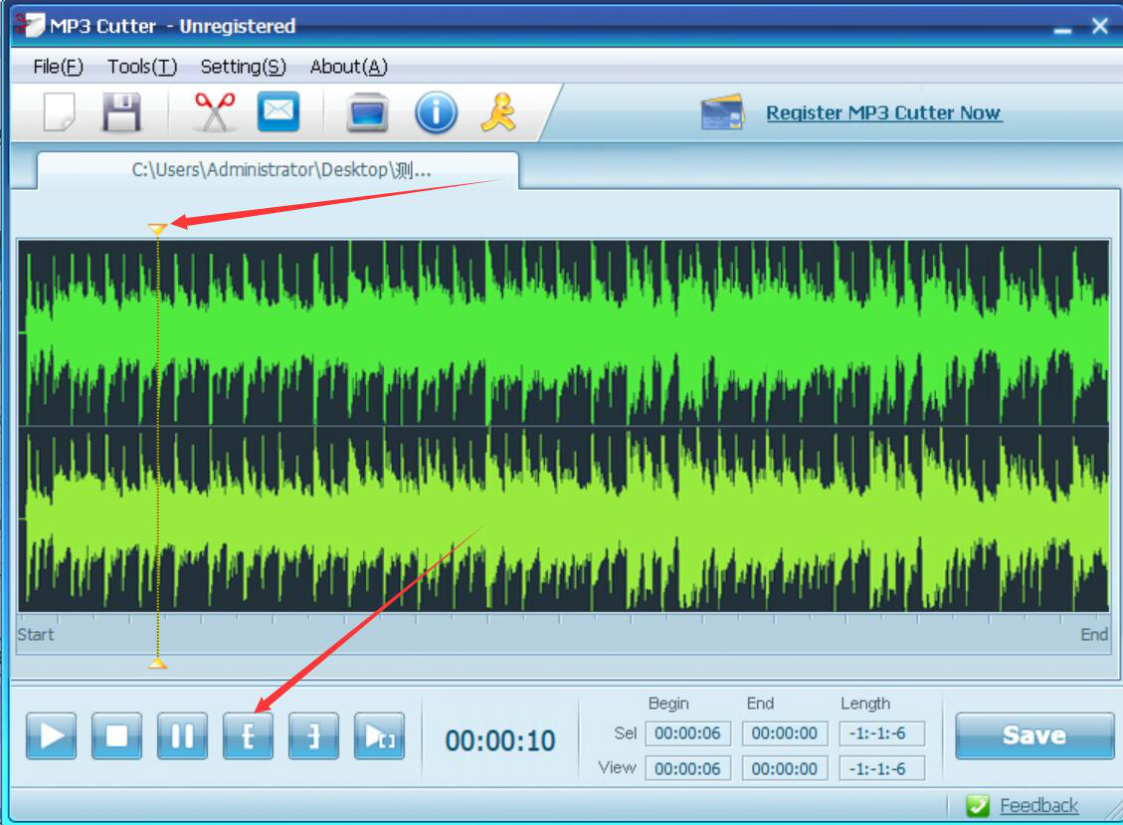
Task: Minimize the MP3 Cutter window
Action: (1063, 29)
